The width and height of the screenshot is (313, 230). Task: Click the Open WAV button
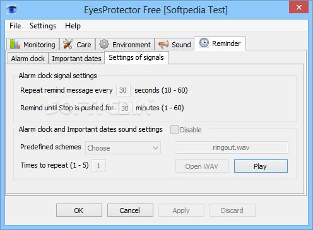(x=202, y=166)
